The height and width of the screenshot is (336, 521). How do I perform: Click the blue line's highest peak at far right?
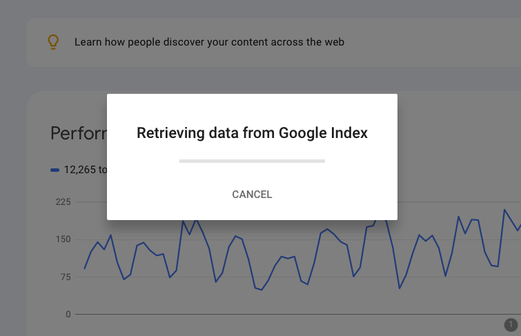point(504,210)
